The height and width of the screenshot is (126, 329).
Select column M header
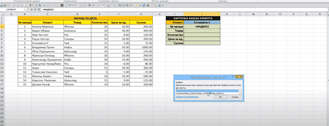pyautogui.click(x=253, y=14)
